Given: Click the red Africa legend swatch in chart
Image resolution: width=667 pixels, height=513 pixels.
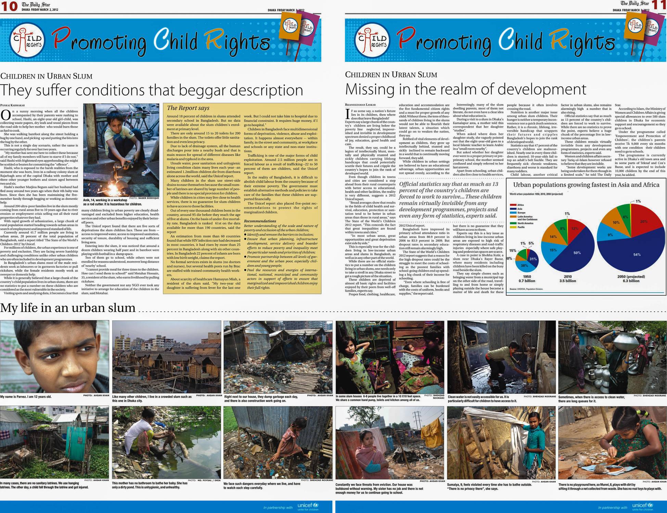Looking at the screenshot, I should click(x=513, y=205).
